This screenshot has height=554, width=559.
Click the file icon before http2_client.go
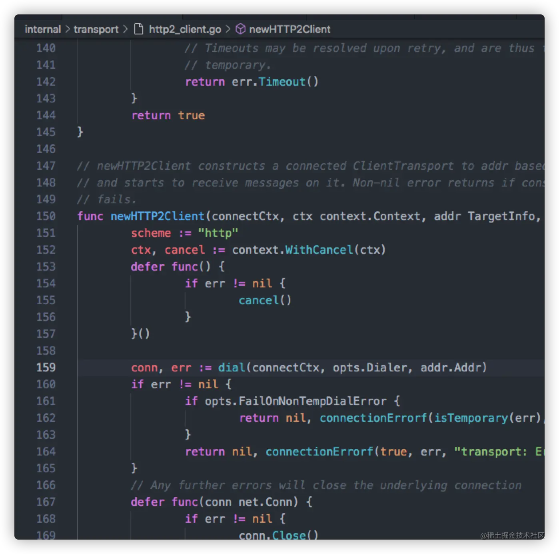click(138, 29)
